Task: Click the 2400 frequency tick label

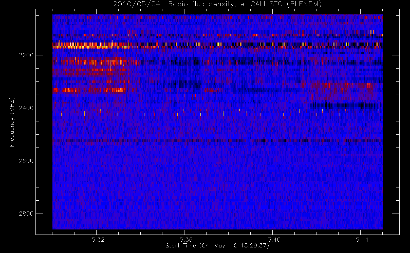Action: [x=26, y=108]
